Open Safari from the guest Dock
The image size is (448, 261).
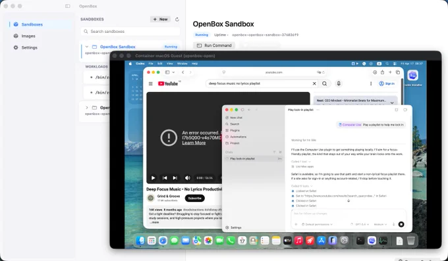(163, 241)
